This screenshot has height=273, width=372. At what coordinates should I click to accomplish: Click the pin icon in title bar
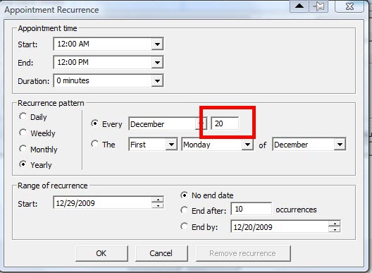(x=318, y=6)
